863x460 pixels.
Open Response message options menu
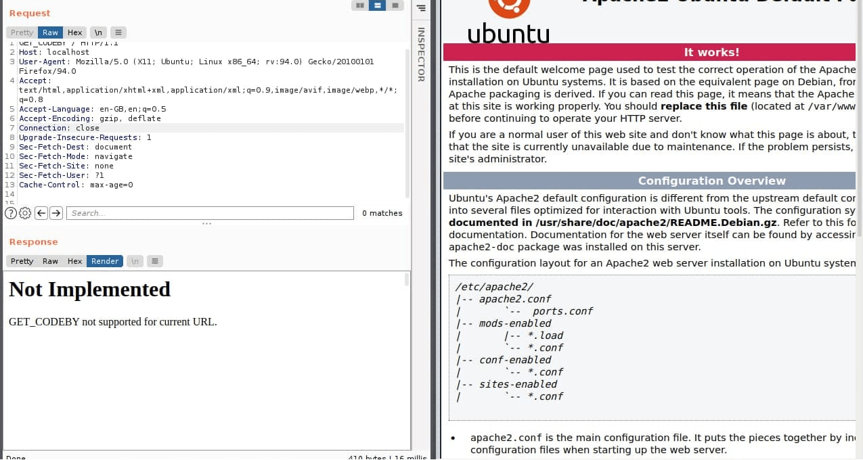coord(155,261)
